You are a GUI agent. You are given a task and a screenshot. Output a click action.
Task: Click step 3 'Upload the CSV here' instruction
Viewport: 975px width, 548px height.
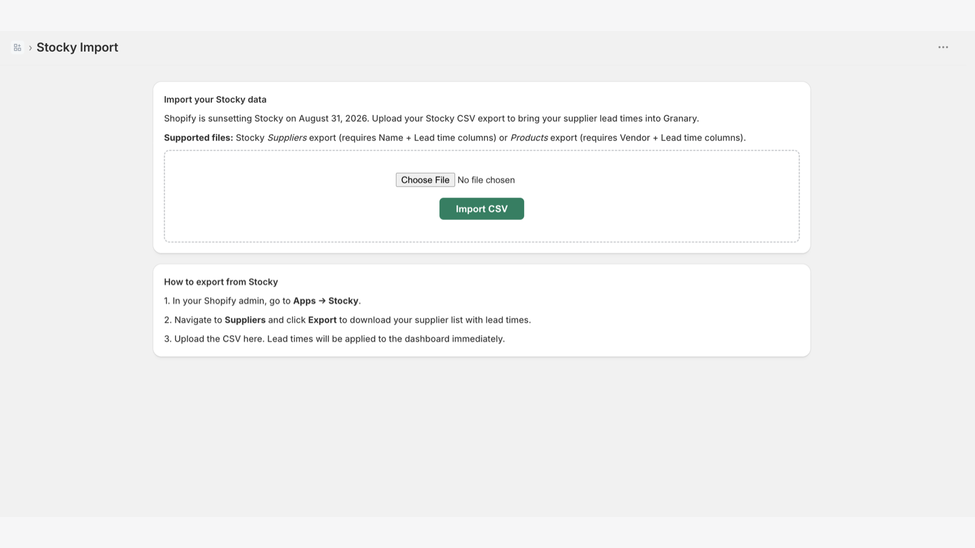pos(335,339)
